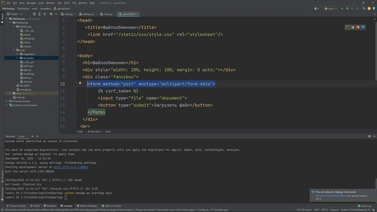Add a new terminal session tab

[32, 136]
